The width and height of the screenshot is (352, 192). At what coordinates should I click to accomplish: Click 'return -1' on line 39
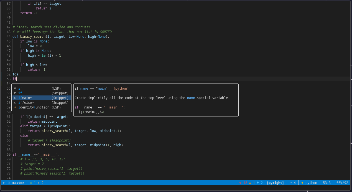(x=29, y=13)
